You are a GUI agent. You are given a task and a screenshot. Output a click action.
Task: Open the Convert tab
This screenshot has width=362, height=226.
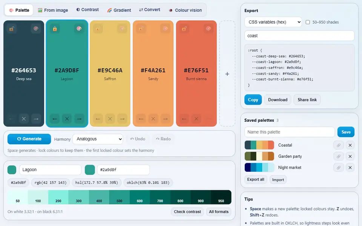(150, 10)
